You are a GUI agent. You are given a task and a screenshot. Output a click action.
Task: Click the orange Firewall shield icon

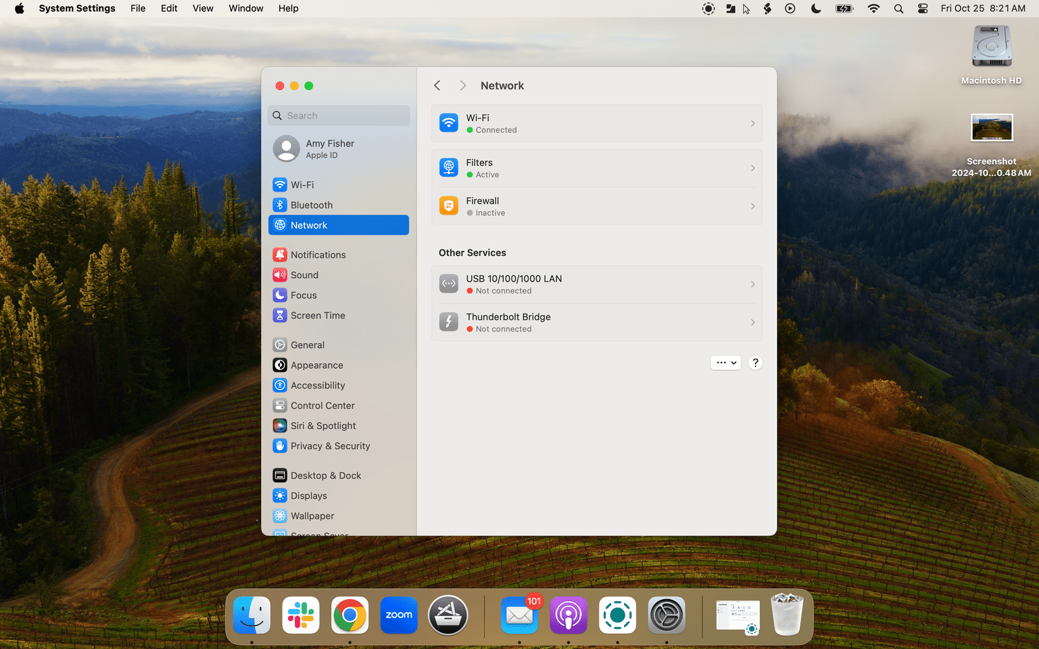449,206
